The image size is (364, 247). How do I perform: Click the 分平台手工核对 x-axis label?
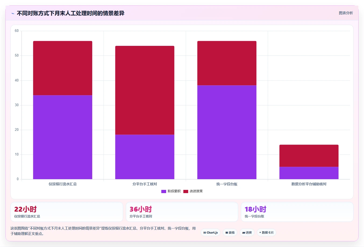click(145, 184)
